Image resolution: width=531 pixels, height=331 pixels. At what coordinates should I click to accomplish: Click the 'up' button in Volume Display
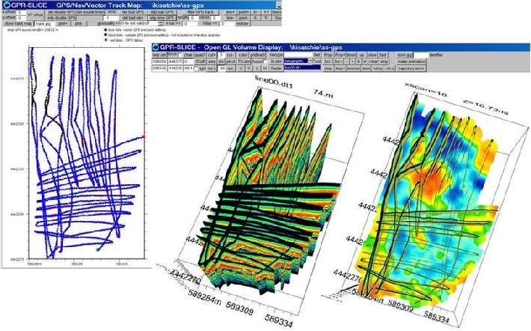[x=363, y=55]
